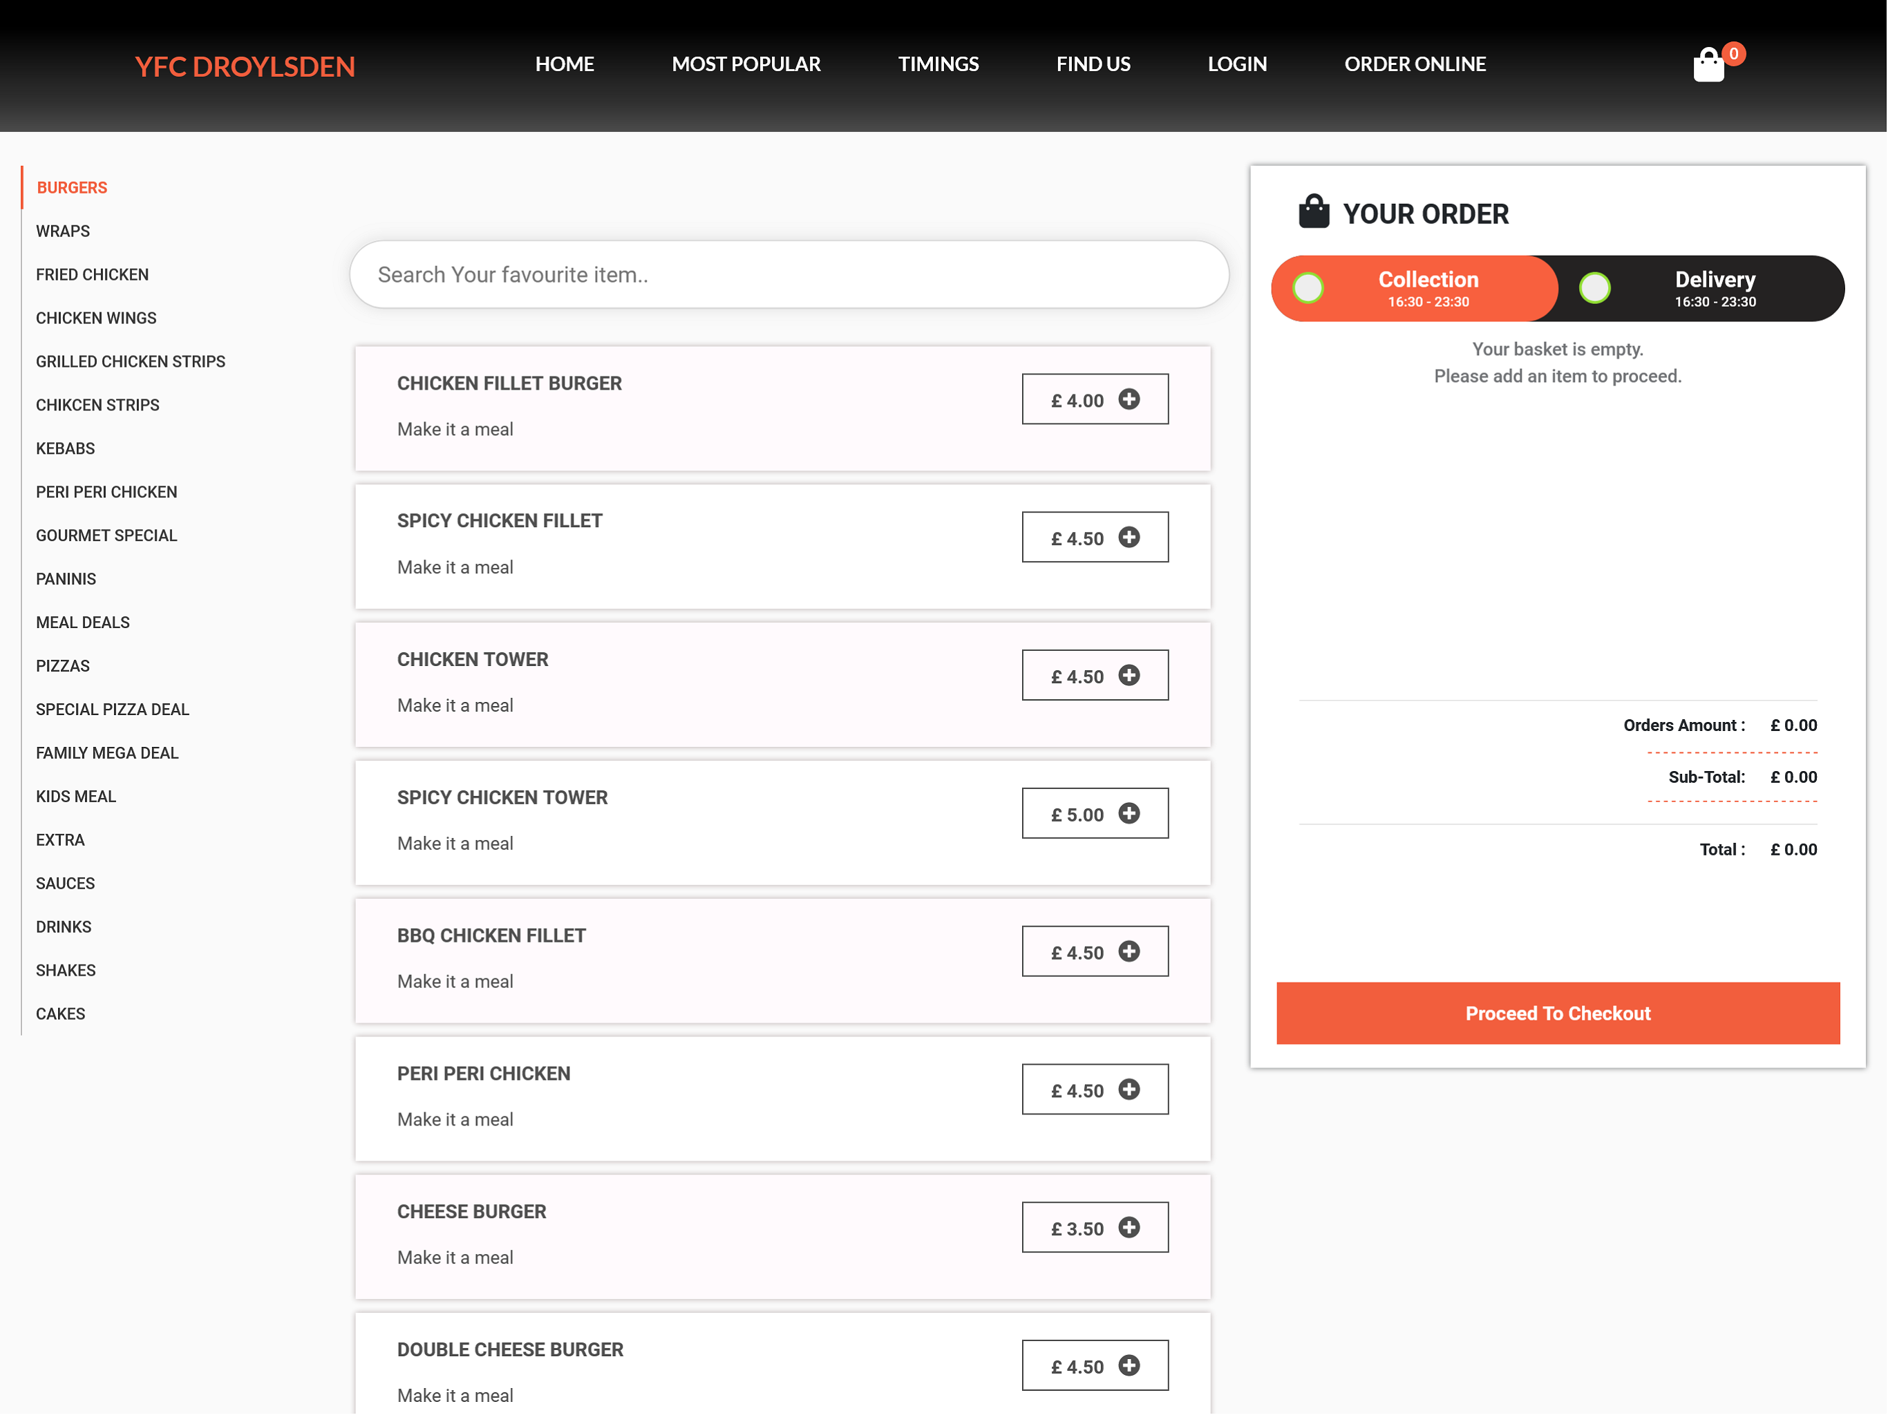Open the sidebar Peri Peri Chicken category
The image size is (1888, 1415).
pyautogui.click(x=106, y=493)
